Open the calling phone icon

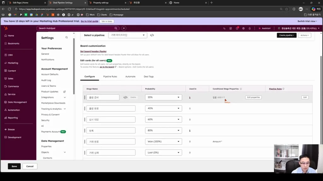point(224,28)
